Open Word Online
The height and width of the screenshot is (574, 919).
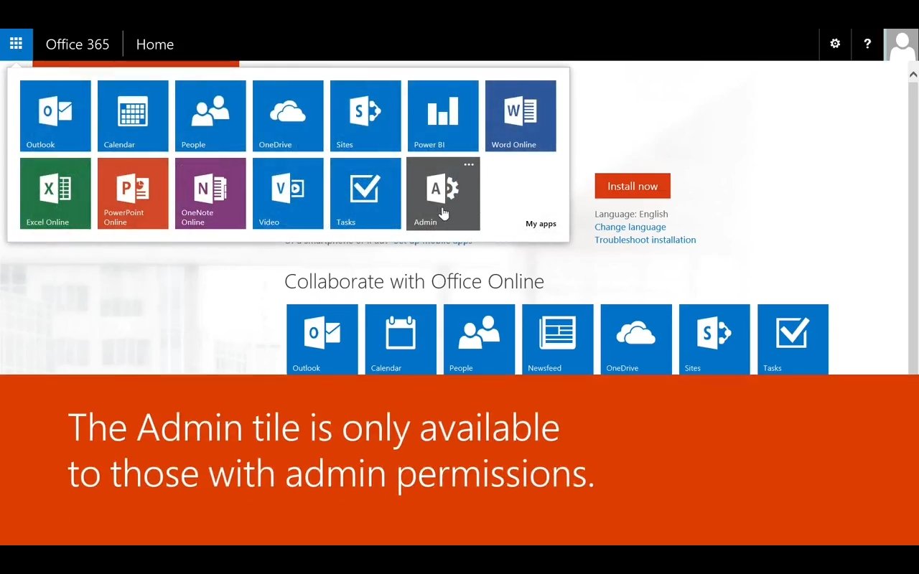(x=521, y=116)
